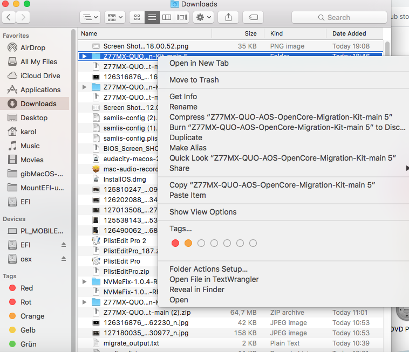Open Applications in the sidebar
The width and height of the screenshot is (409, 352).
(x=35, y=90)
